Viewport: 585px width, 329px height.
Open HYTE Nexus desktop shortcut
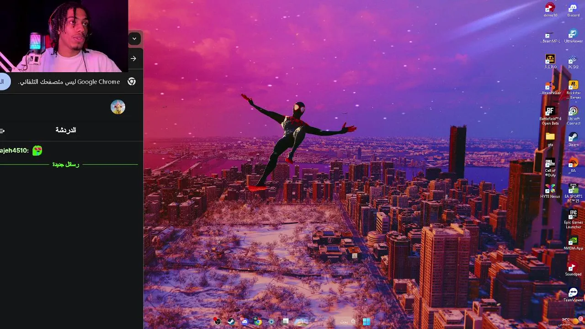coord(550,191)
